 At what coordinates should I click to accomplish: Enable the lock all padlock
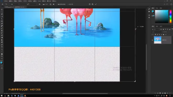(x=163, y=35)
